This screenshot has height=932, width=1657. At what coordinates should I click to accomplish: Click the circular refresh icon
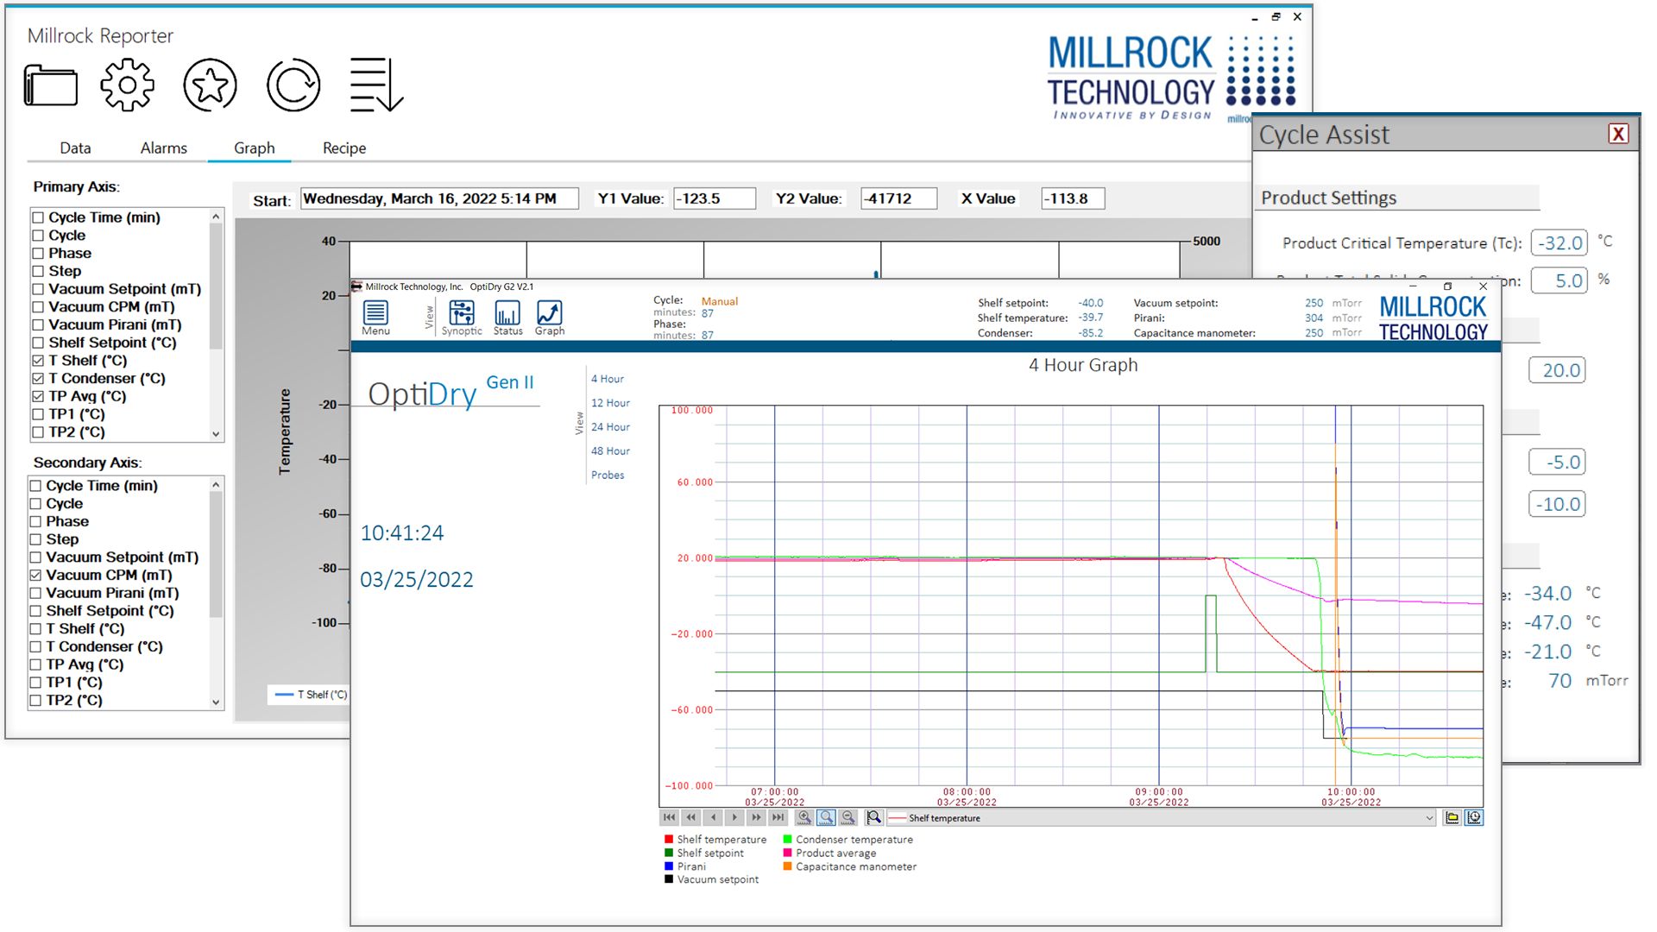click(x=293, y=85)
